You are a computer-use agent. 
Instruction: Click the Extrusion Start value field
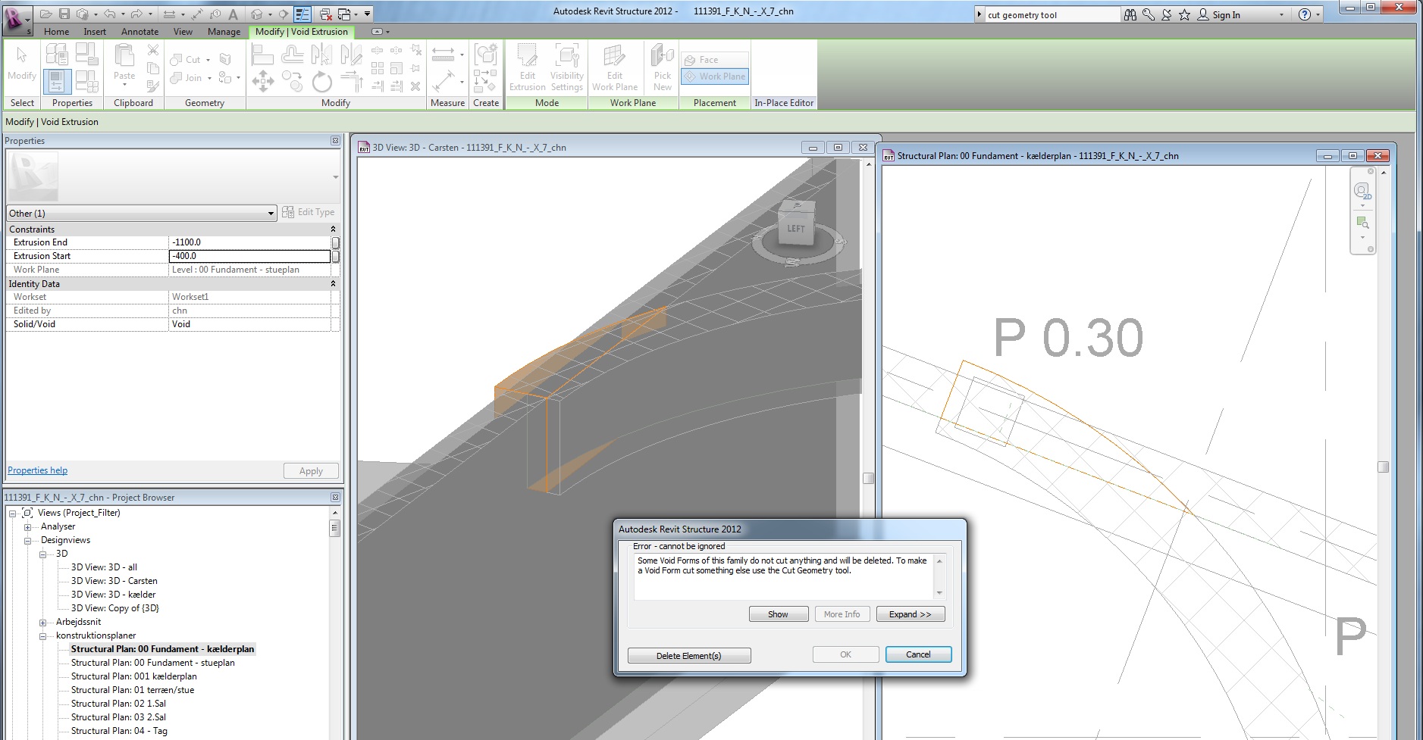click(x=250, y=256)
